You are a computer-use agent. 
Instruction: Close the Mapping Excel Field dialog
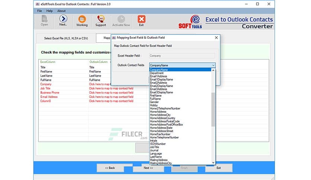pos(216,38)
